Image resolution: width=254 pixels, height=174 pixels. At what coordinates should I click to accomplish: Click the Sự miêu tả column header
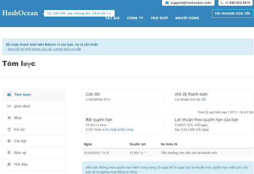click(169, 144)
